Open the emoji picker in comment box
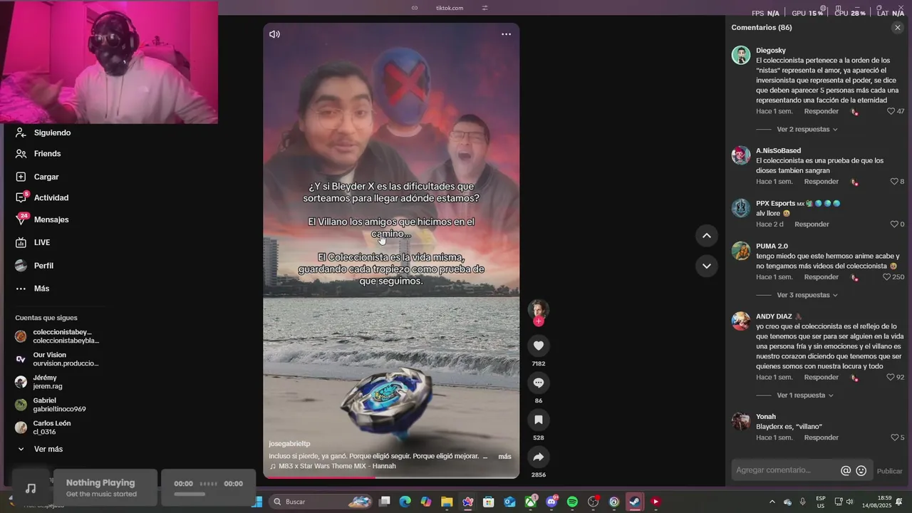This screenshot has width=912, height=513. click(x=861, y=471)
